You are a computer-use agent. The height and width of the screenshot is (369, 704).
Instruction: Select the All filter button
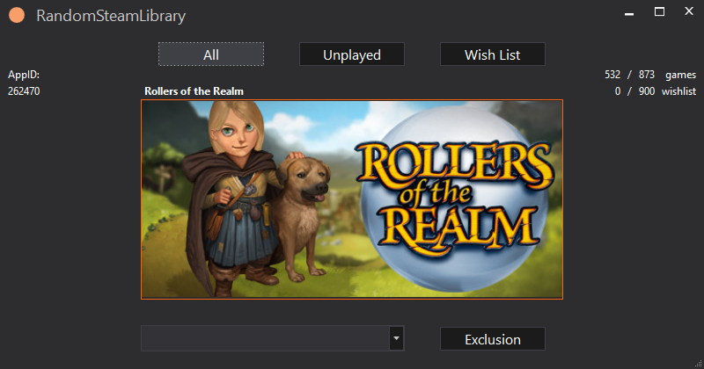[211, 54]
